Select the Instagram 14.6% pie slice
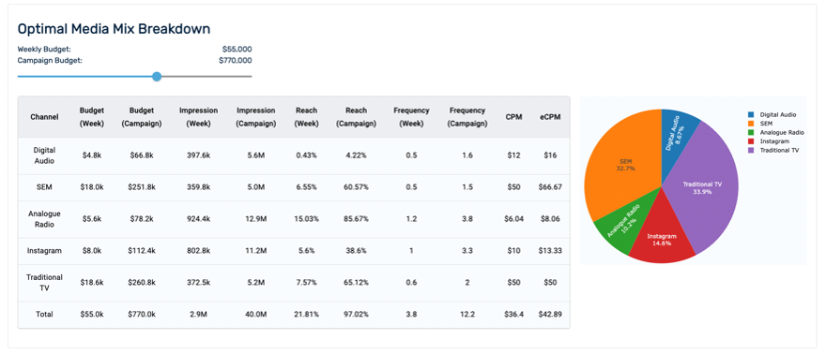The image size is (826, 354). point(661,239)
